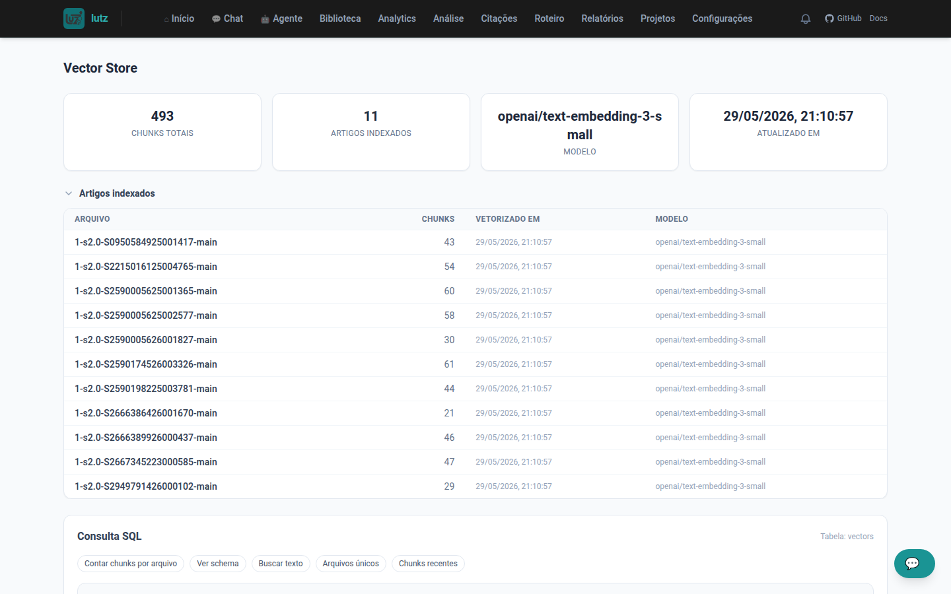Select row 1-s2.0-S0950584925001417-main
The image size is (951, 594).
pos(475,242)
